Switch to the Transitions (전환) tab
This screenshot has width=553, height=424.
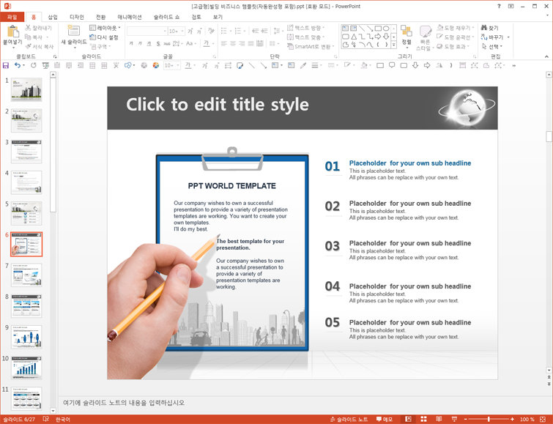coord(100,17)
